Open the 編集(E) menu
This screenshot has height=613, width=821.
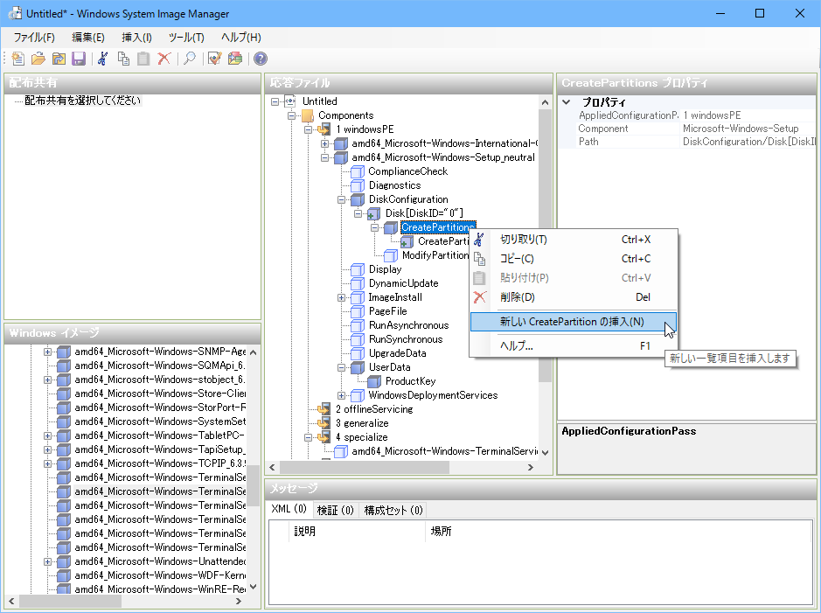click(88, 38)
